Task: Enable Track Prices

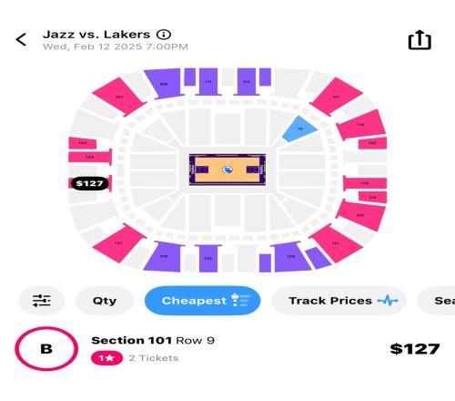Action: coord(339,301)
